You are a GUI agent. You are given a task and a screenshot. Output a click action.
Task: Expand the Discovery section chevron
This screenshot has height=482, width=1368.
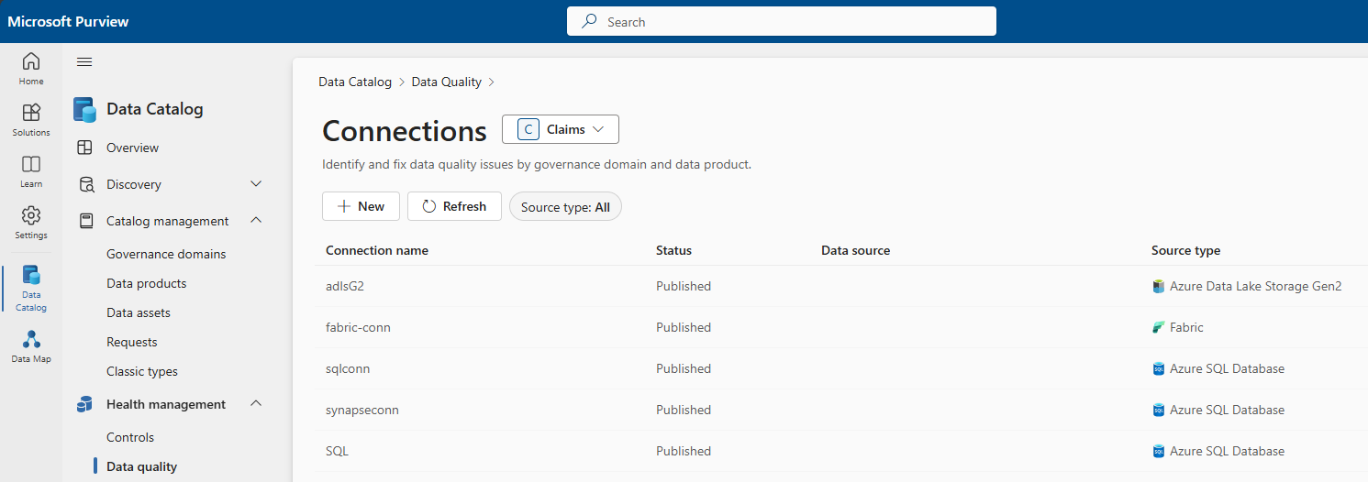[257, 184]
